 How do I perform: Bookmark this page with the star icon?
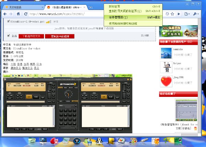[x=172, y=14]
